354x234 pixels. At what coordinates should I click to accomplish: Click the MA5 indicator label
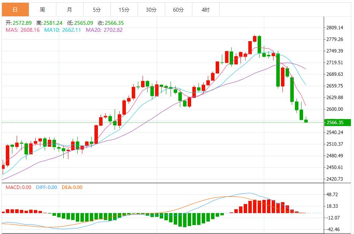[x=23, y=30]
